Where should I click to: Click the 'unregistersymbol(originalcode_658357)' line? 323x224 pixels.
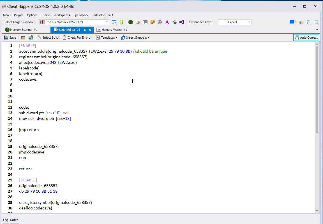pos(56,203)
